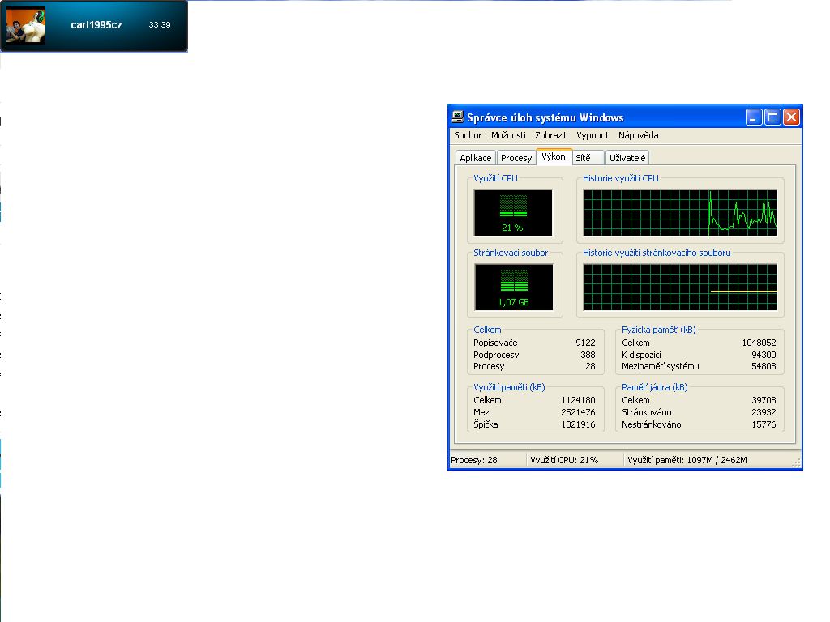Close the Task Manager window
Viewport: 830px width, 622px height.
pos(791,117)
